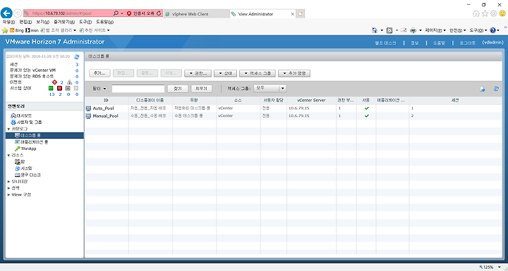The image size is (508, 271).
Task: Click the Bing favorites bar link
Action: point(16,30)
